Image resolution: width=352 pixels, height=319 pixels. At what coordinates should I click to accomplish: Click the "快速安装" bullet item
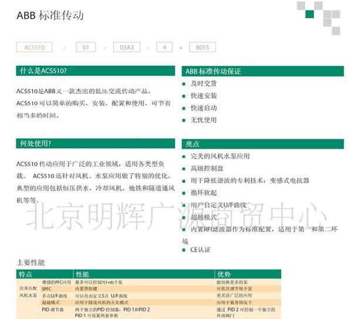click(204, 96)
